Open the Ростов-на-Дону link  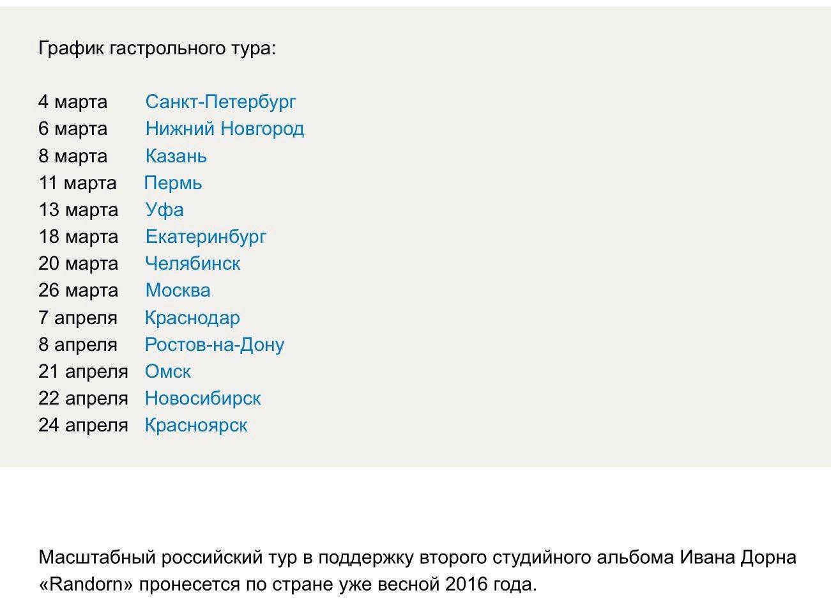pos(215,345)
